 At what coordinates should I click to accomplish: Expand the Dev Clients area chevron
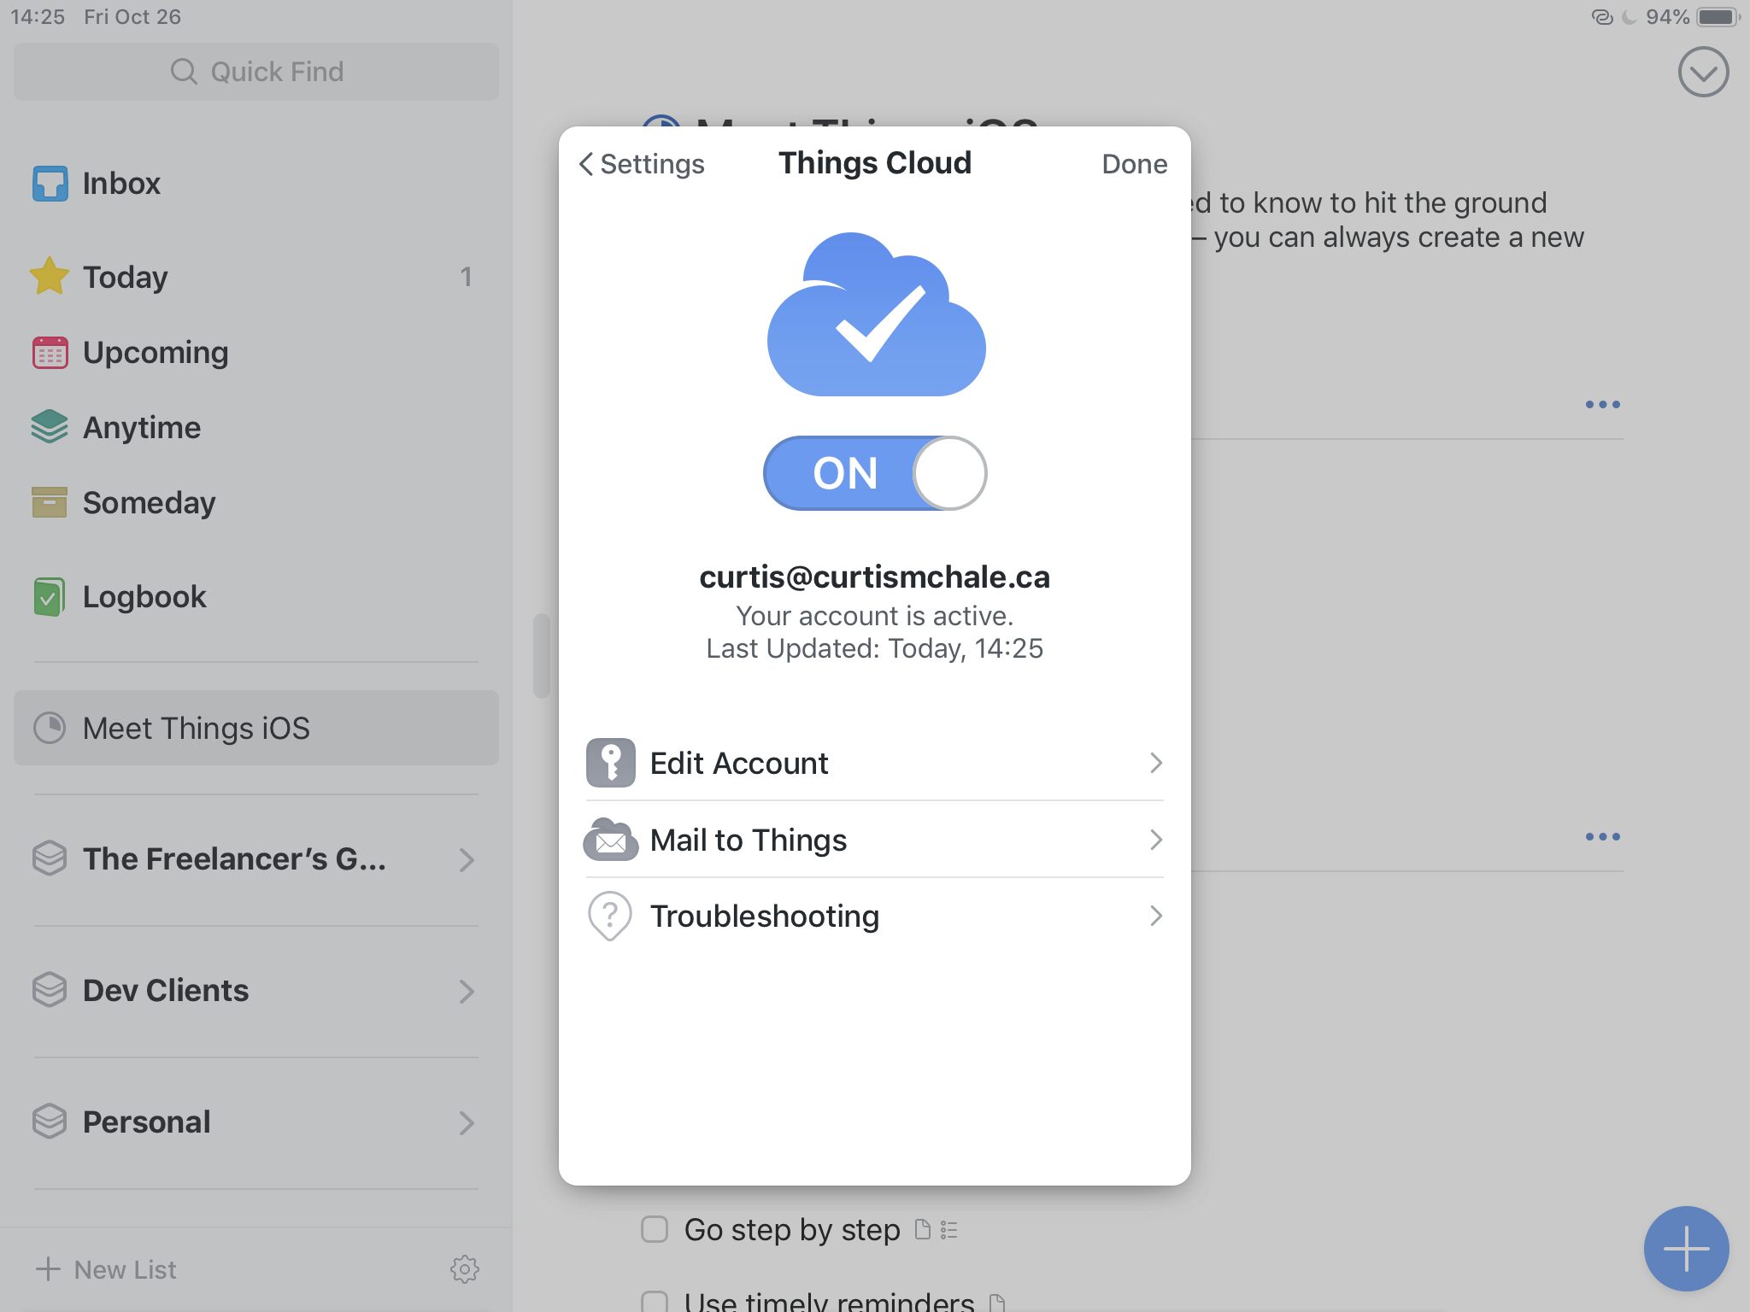click(x=466, y=991)
